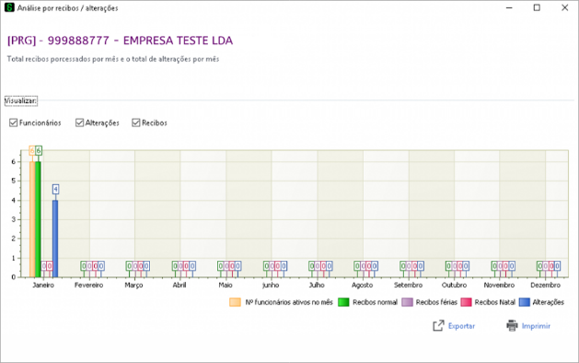Click the Junho axis label
The image size is (579, 363).
(271, 286)
